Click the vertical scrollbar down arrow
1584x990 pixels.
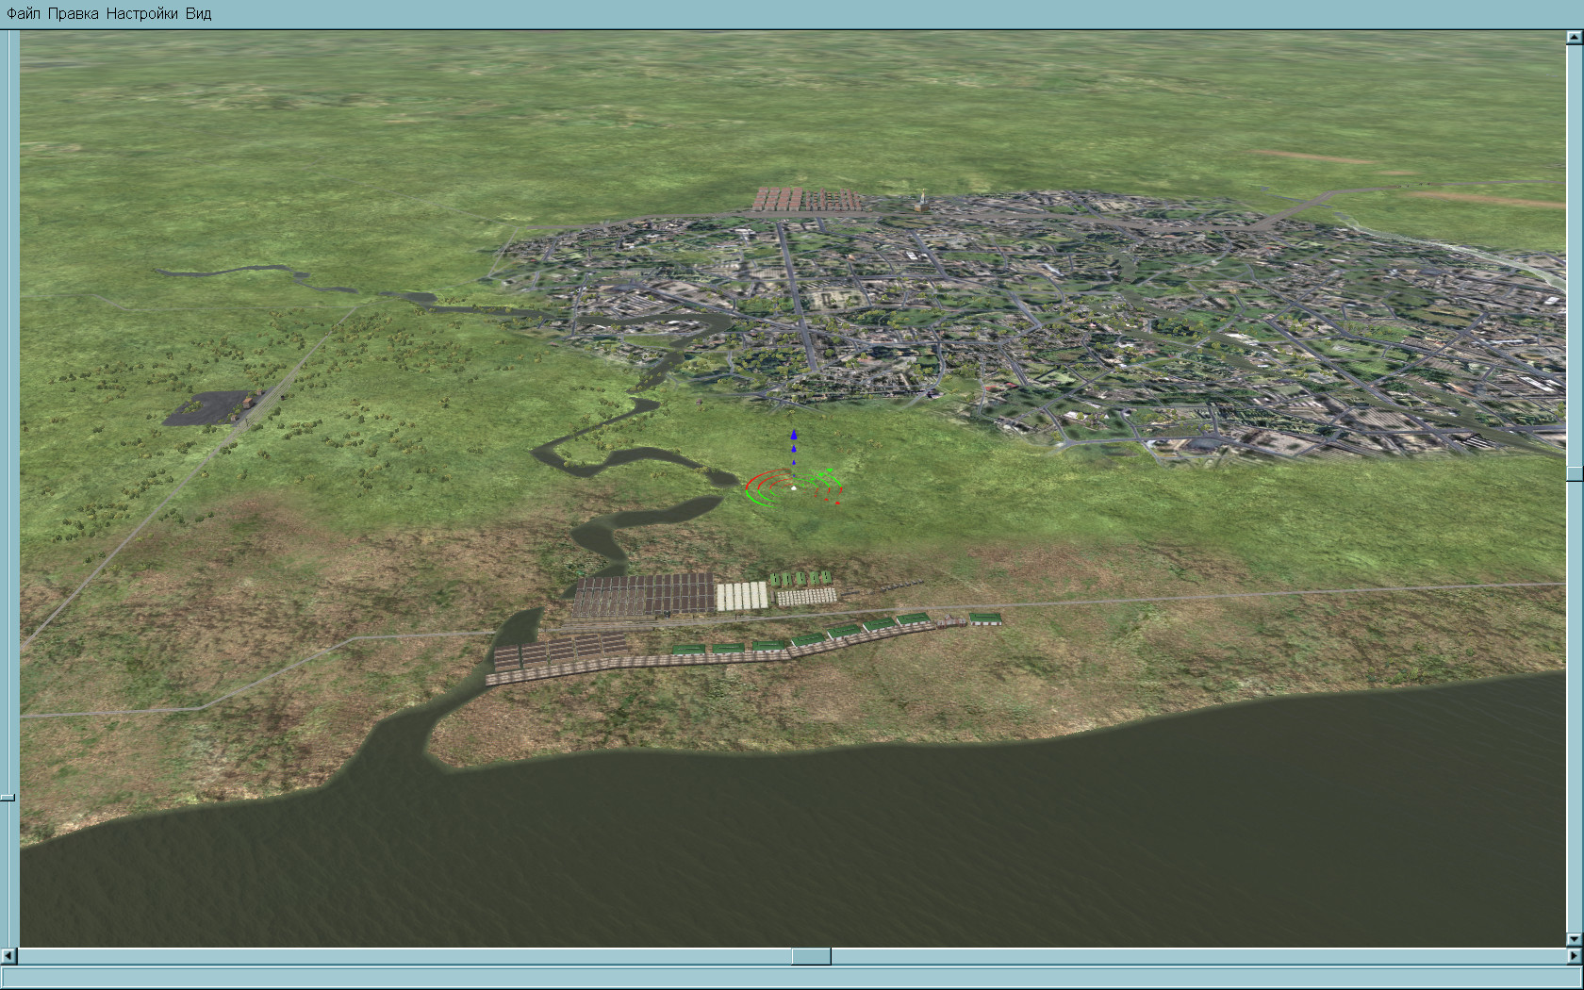1574,939
